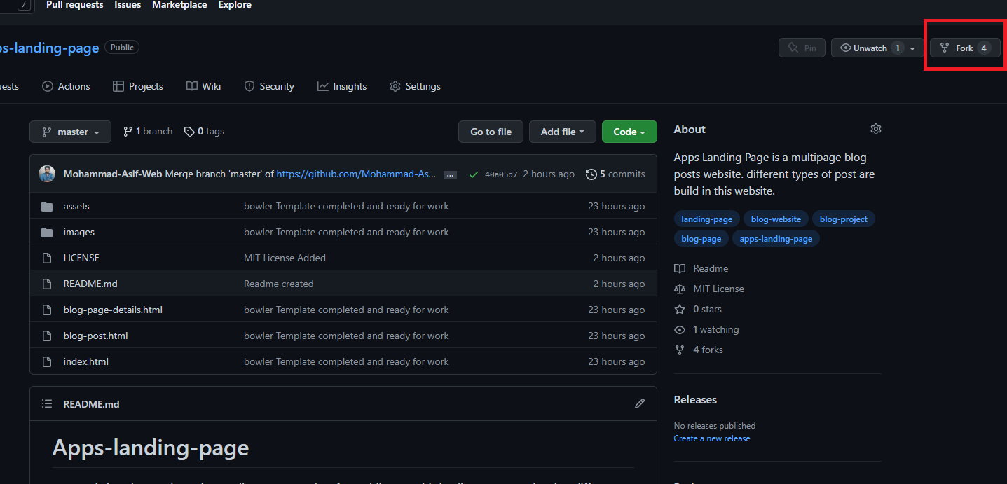The width and height of the screenshot is (1007, 484).
Task: Click the committer avatar thumbnail
Action: pos(47,174)
